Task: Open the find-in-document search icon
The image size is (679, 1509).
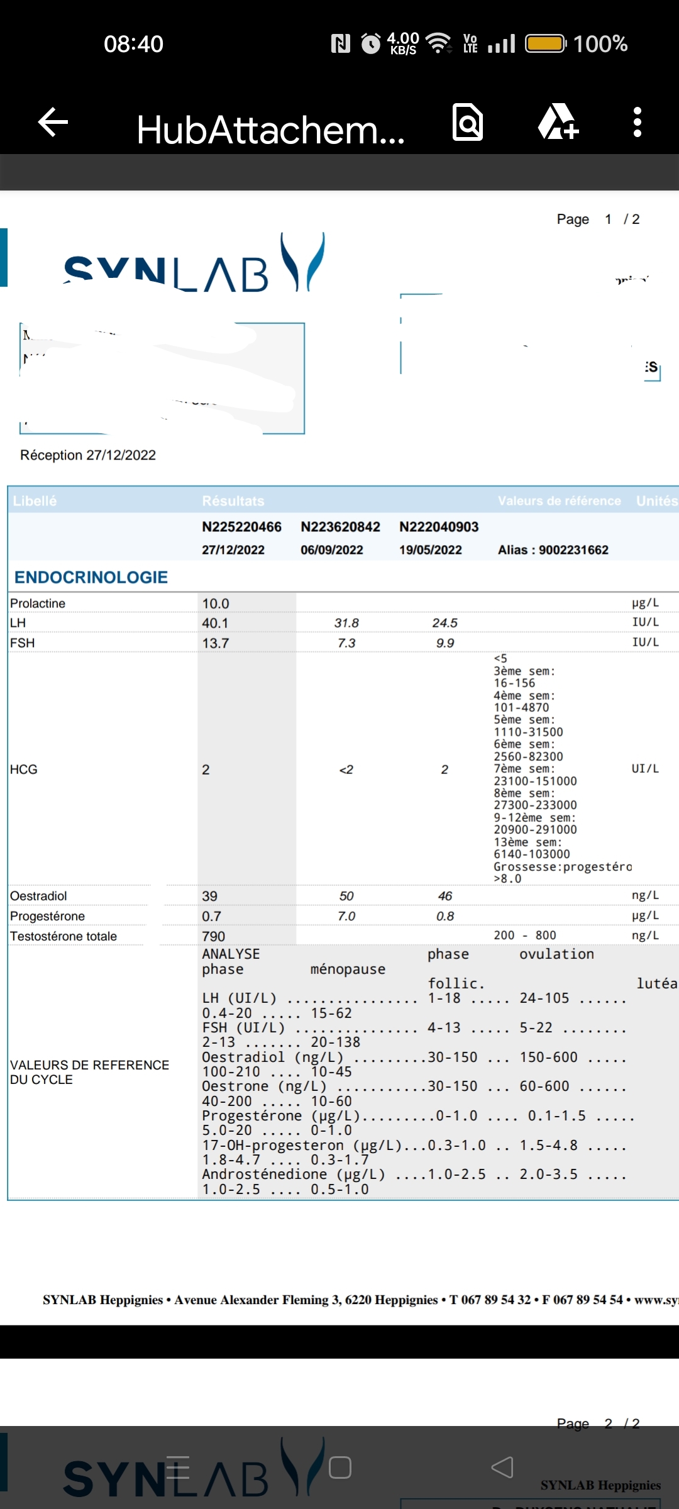Action: (468, 122)
